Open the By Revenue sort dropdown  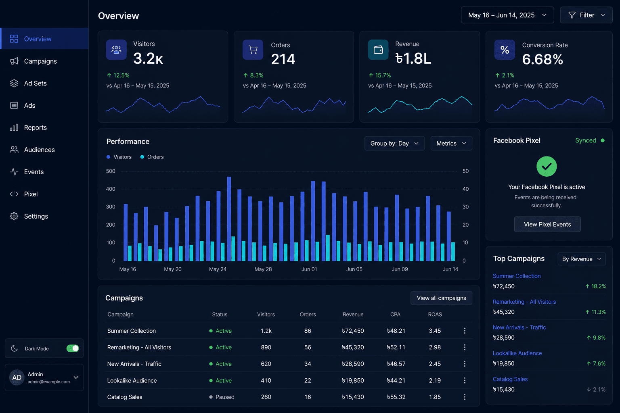coord(582,259)
